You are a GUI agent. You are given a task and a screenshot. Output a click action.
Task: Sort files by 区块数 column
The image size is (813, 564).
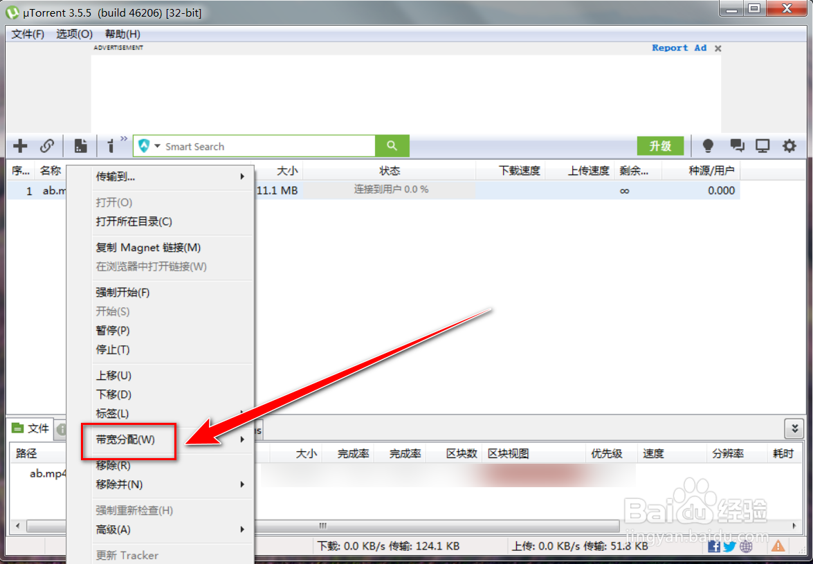point(455,453)
